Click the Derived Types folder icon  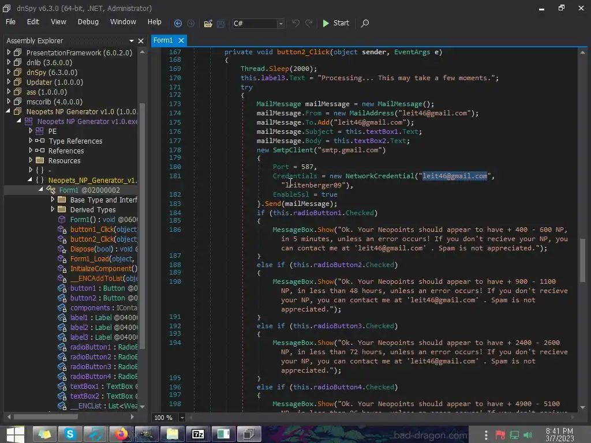[x=62, y=209]
